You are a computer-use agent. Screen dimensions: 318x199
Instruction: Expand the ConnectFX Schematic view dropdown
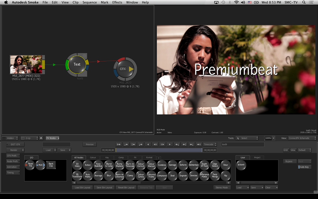click(302, 138)
